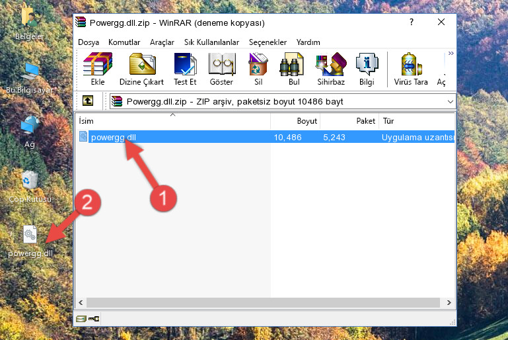Click the right scroll arrow
Screen dimensions: 508x340
(x=449, y=302)
